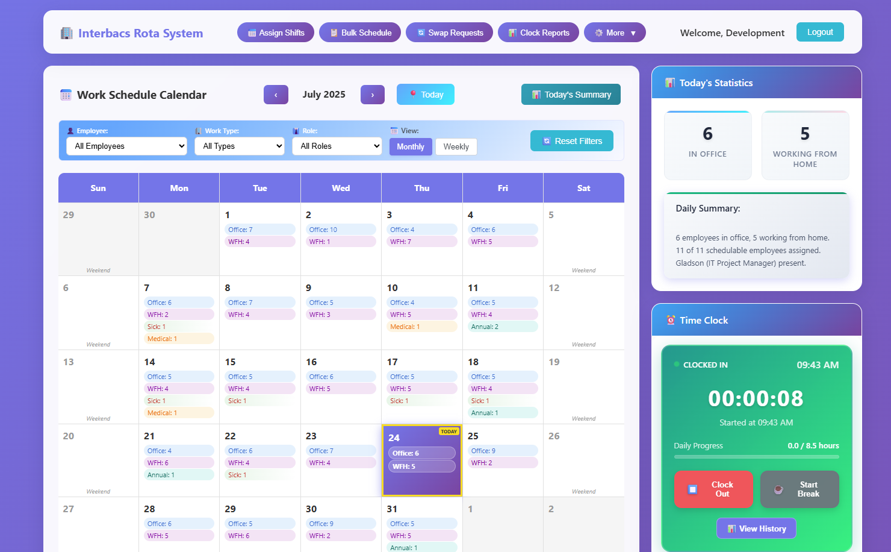This screenshot has height=552, width=891.
Task: Click the person icon above Employee filter
Action: [x=70, y=131]
